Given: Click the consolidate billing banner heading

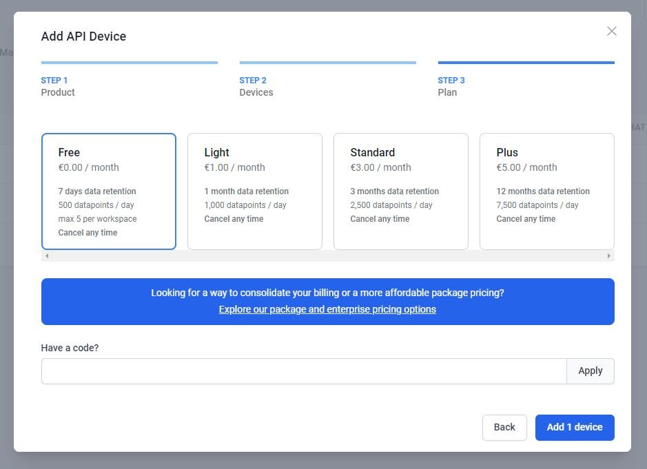Looking at the screenshot, I should (327, 293).
